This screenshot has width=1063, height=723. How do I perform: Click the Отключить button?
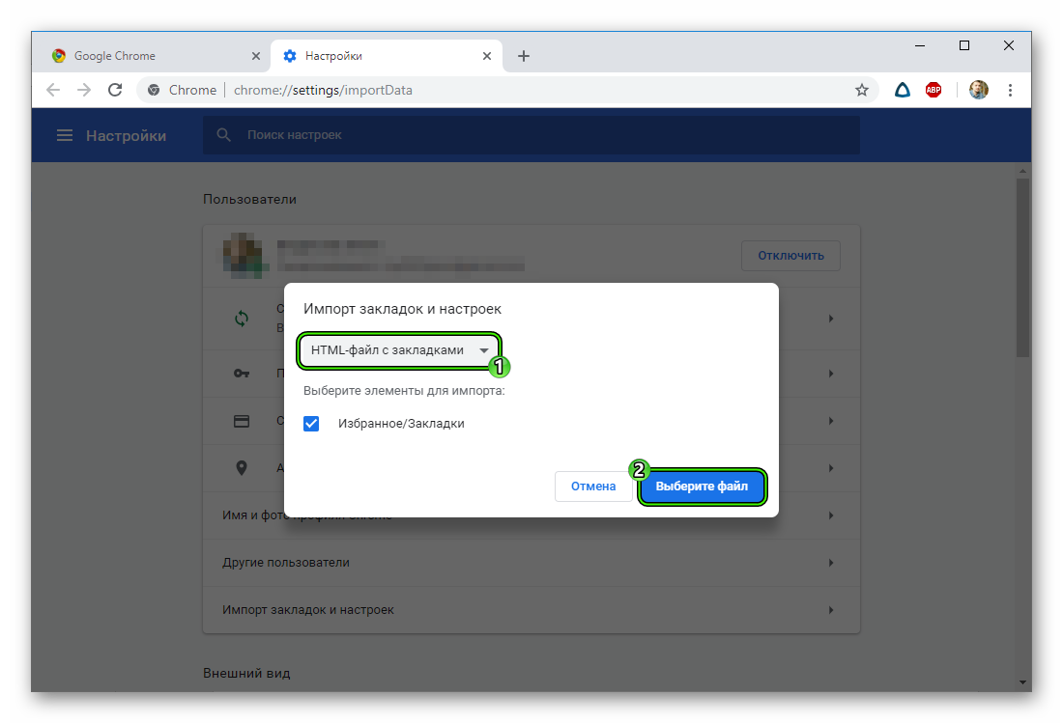790,256
